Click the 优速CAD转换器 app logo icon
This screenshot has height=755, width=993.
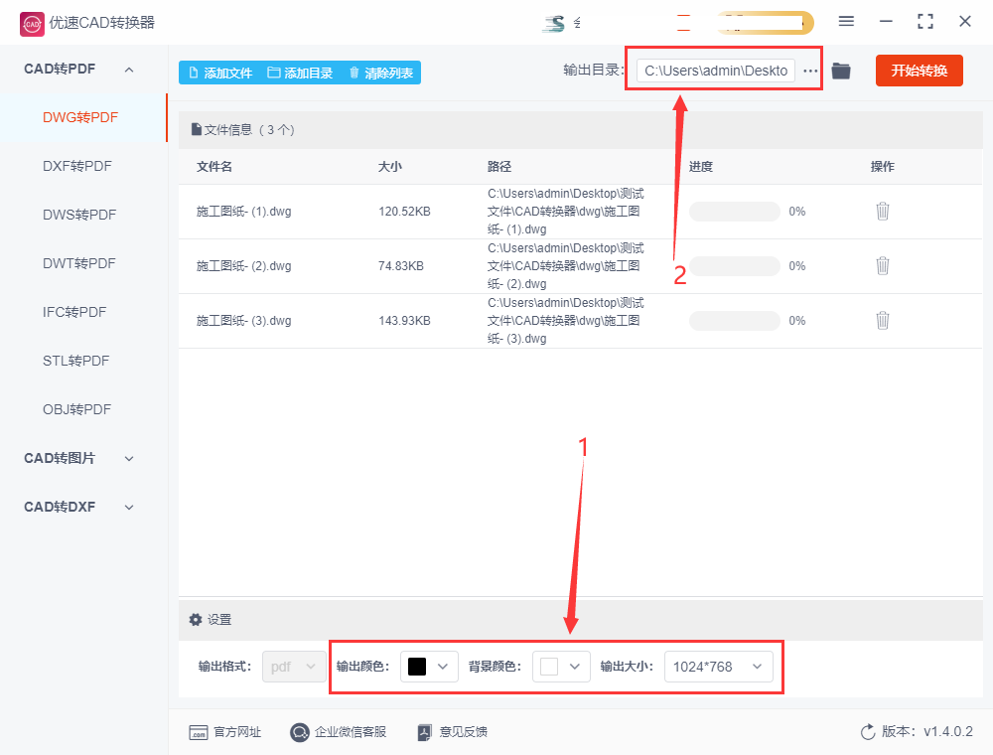[33, 24]
